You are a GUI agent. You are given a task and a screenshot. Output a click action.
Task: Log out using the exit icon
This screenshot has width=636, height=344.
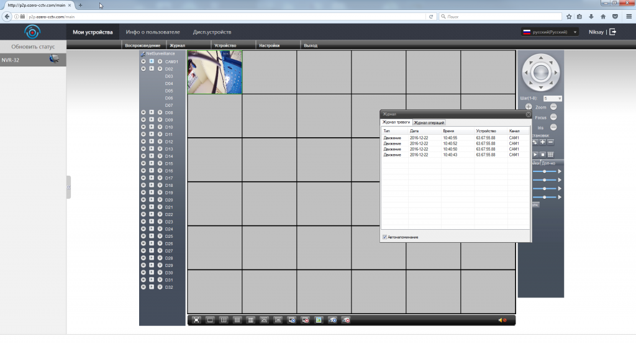613,32
